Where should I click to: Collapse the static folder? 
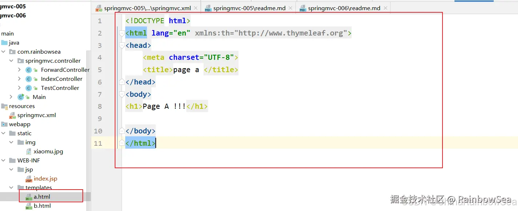[4, 133]
